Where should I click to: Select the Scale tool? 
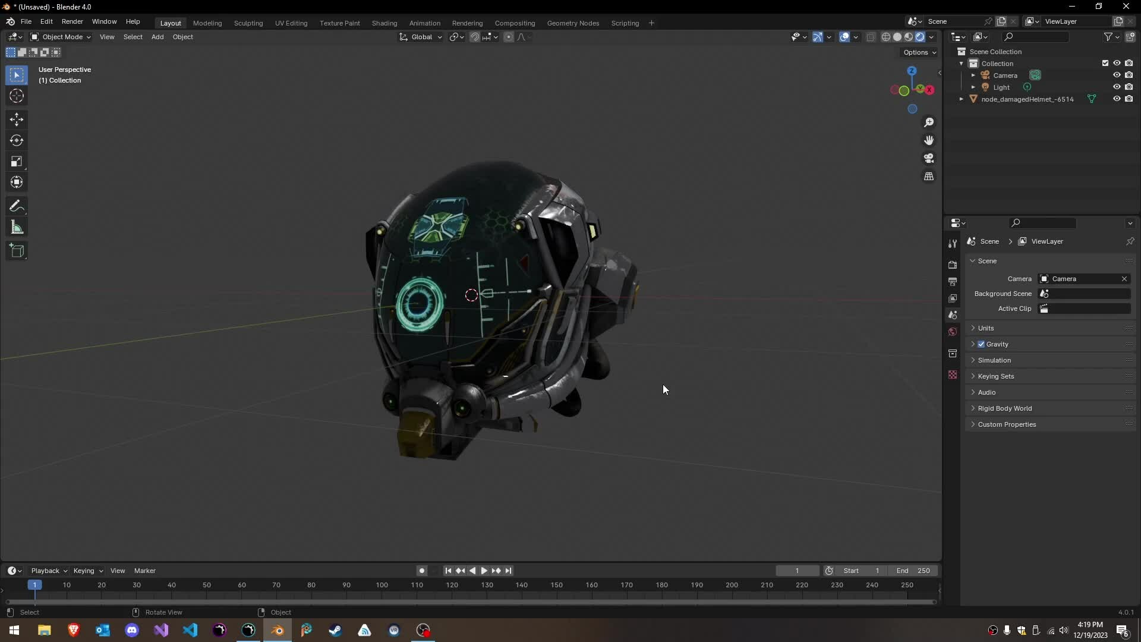[17, 162]
